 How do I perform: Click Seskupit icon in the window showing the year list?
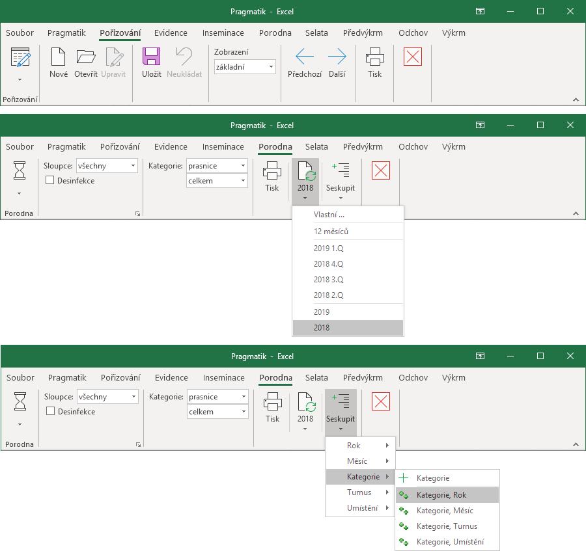click(341, 170)
